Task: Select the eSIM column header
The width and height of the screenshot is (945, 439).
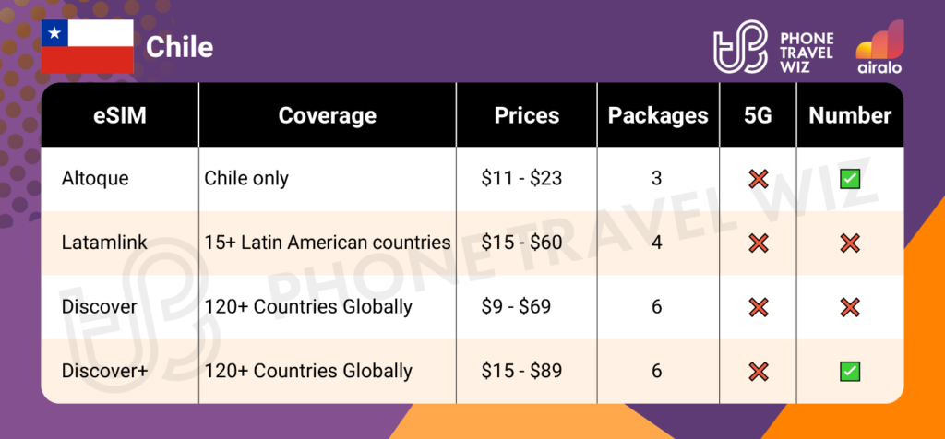Action: click(x=119, y=115)
